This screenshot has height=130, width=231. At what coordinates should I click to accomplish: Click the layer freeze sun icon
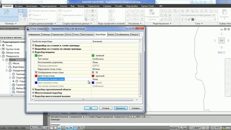pyautogui.click(x=186, y=19)
